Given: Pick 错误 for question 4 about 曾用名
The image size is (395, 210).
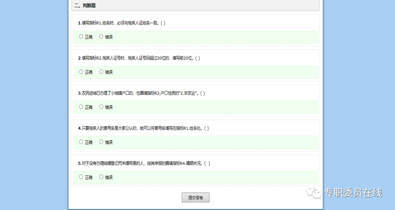Looking at the screenshot, I should (x=101, y=142).
